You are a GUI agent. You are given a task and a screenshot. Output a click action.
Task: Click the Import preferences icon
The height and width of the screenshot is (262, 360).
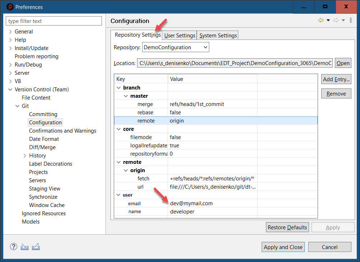pyautogui.click(x=24, y=247)
